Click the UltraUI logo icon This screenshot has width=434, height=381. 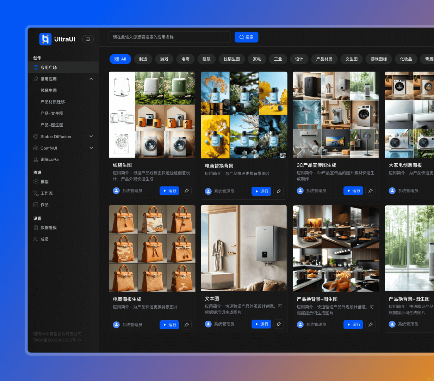pos(45,39)
